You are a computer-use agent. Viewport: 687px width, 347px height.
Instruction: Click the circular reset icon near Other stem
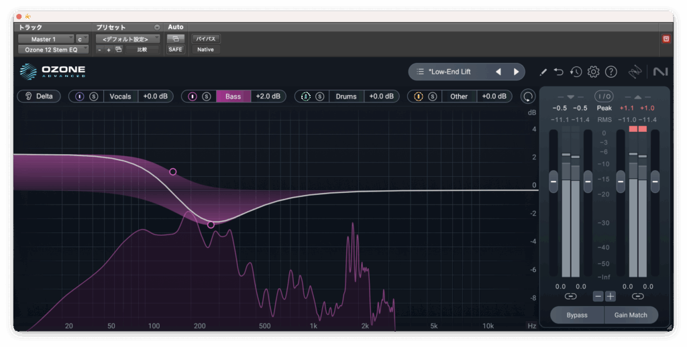click(529, 96)
